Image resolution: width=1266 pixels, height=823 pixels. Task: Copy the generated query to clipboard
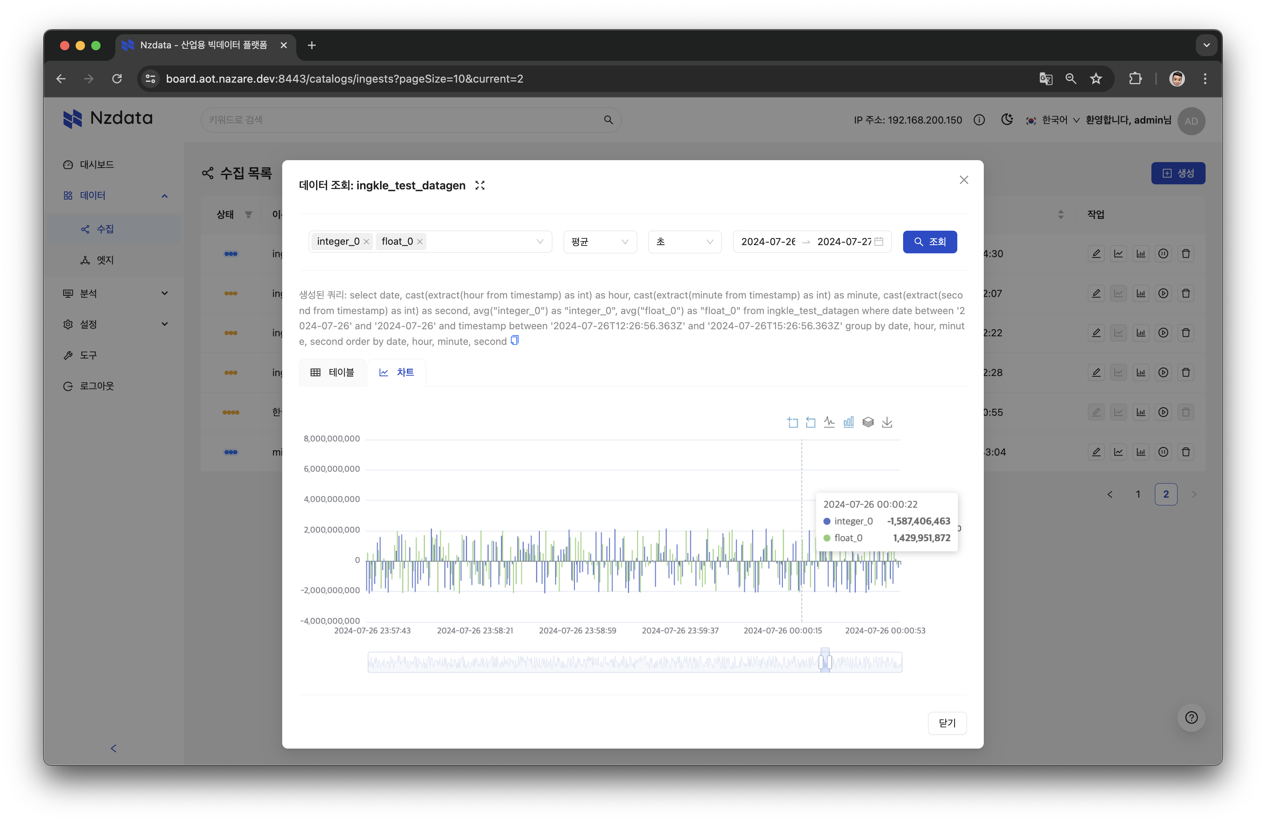(x=515, y=341)
